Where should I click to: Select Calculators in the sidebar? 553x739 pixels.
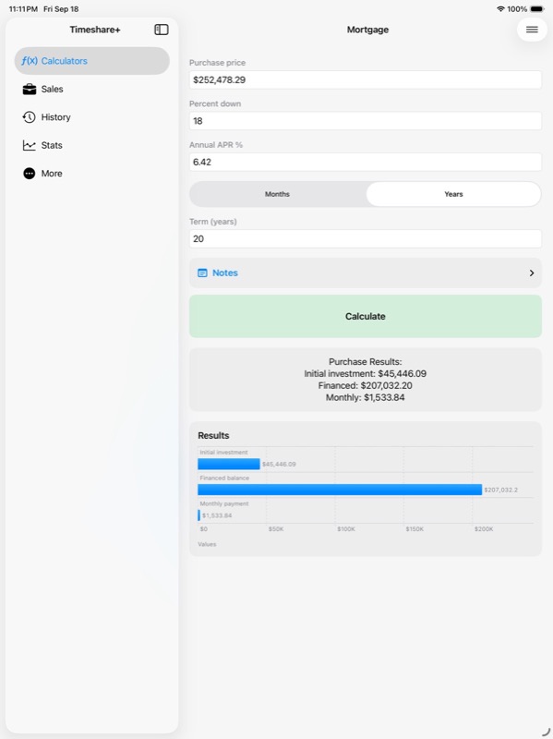click(91, 61)
